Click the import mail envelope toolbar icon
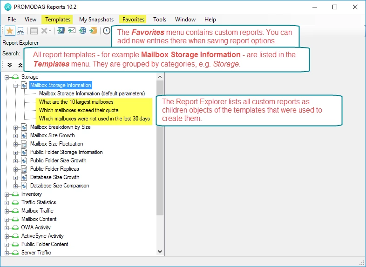This screenshot has height=267, width=366. 72,31
